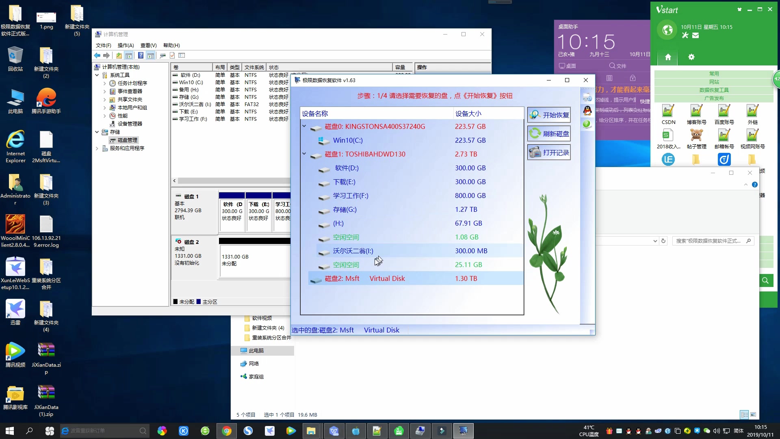Viewport: 780px width, 439px height.
Task: Select 此电脑 in explorer navigation pane
Action: tap(262, 350)
